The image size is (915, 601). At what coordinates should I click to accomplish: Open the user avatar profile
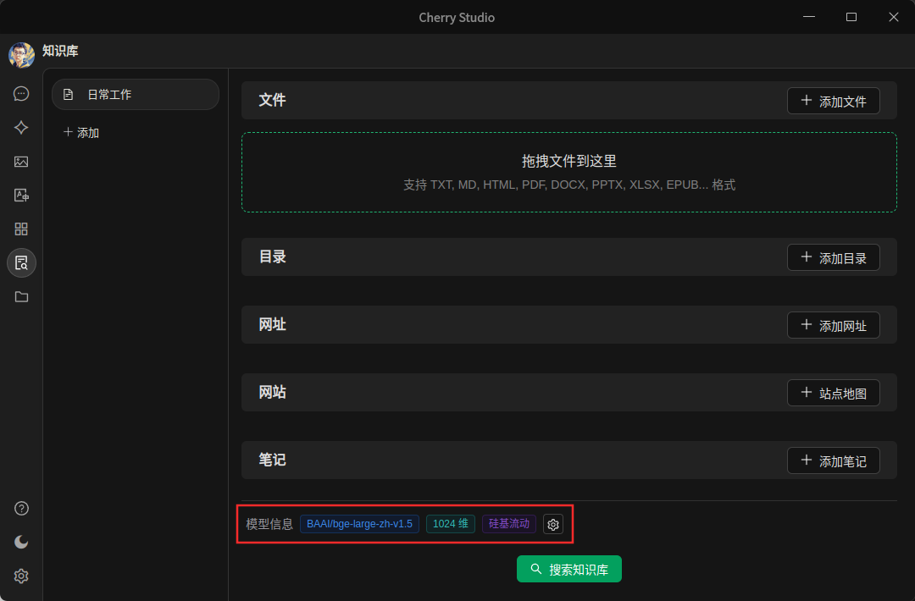[21, 55]
